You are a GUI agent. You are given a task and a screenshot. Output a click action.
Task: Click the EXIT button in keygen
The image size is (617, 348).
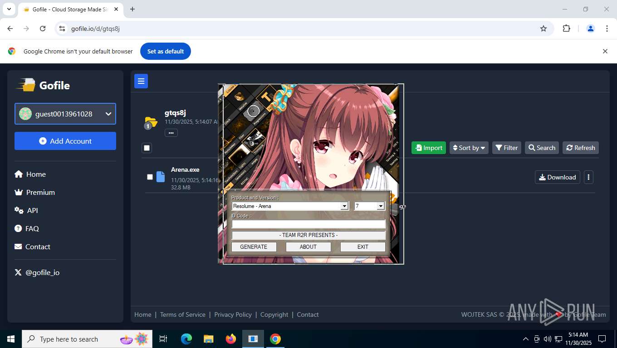click(362, 247)
